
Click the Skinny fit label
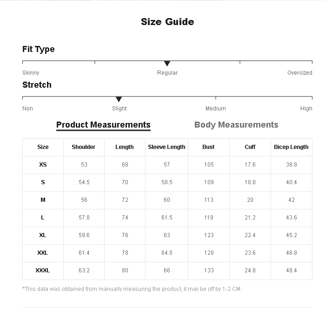tap(31, 73)
